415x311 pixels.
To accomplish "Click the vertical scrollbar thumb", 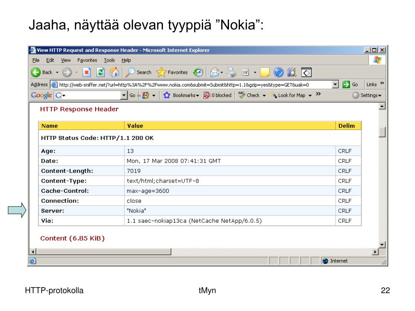I will 382,132.
